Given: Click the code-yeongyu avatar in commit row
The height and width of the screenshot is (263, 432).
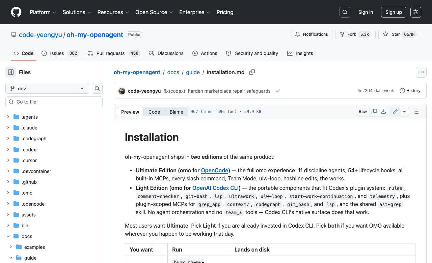Looking at the screenshot, I should (122, 91).
